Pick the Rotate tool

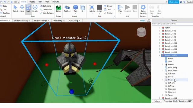click(35, 8)
